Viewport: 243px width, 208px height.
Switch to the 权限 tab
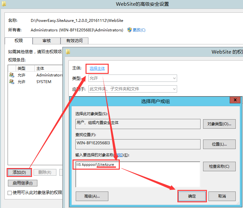pos(19,41)
